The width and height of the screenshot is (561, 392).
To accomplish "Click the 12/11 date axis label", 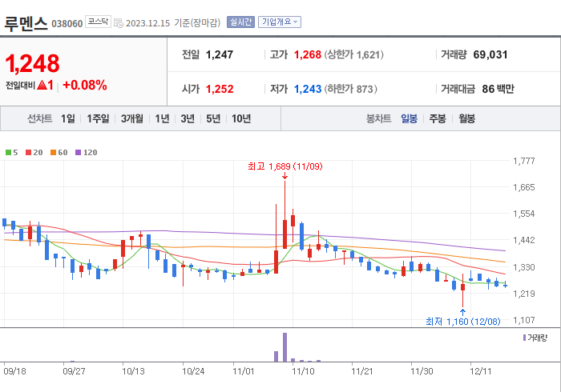I will (x=481, y=371).
